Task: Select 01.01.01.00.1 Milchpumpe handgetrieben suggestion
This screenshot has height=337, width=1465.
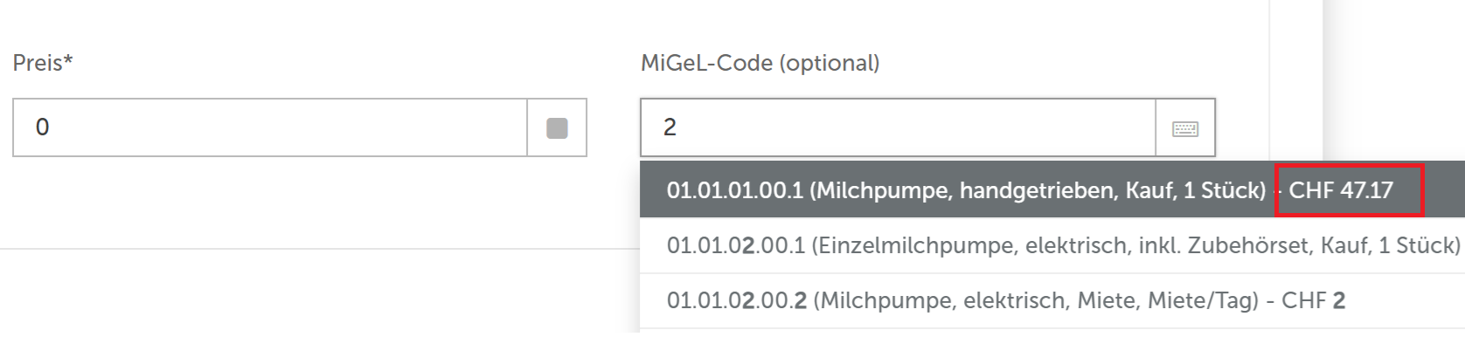Action: [1052, 189]
